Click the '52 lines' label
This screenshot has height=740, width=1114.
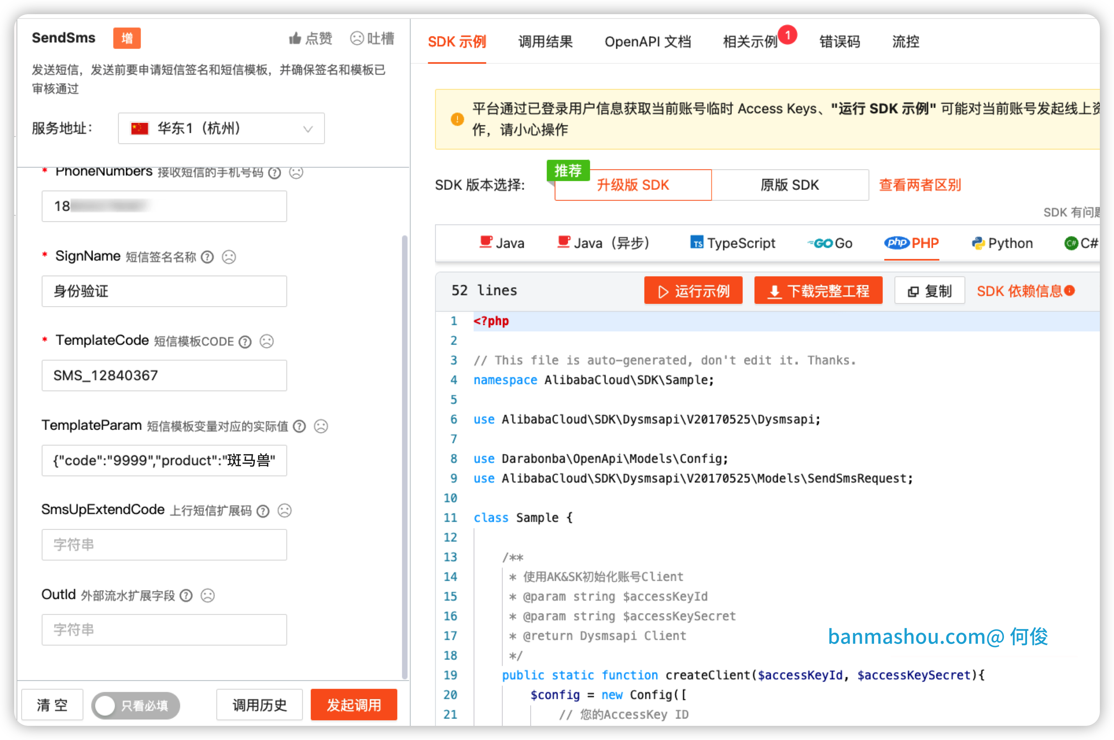pos(484,290)
